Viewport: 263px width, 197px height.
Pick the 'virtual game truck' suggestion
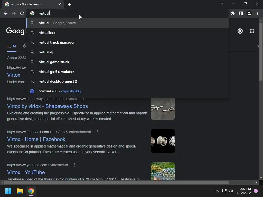127,62
